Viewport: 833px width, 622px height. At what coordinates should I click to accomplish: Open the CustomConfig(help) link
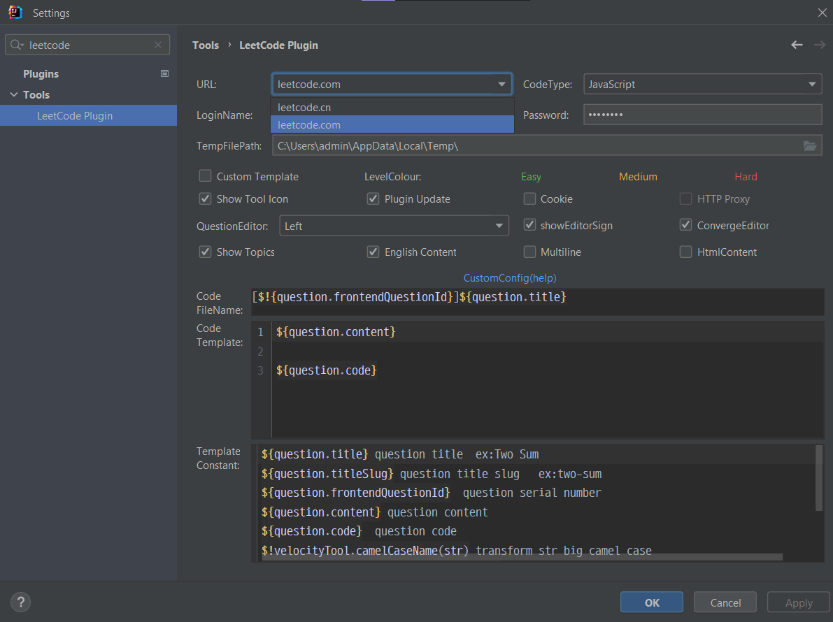[x=509, y=277]
